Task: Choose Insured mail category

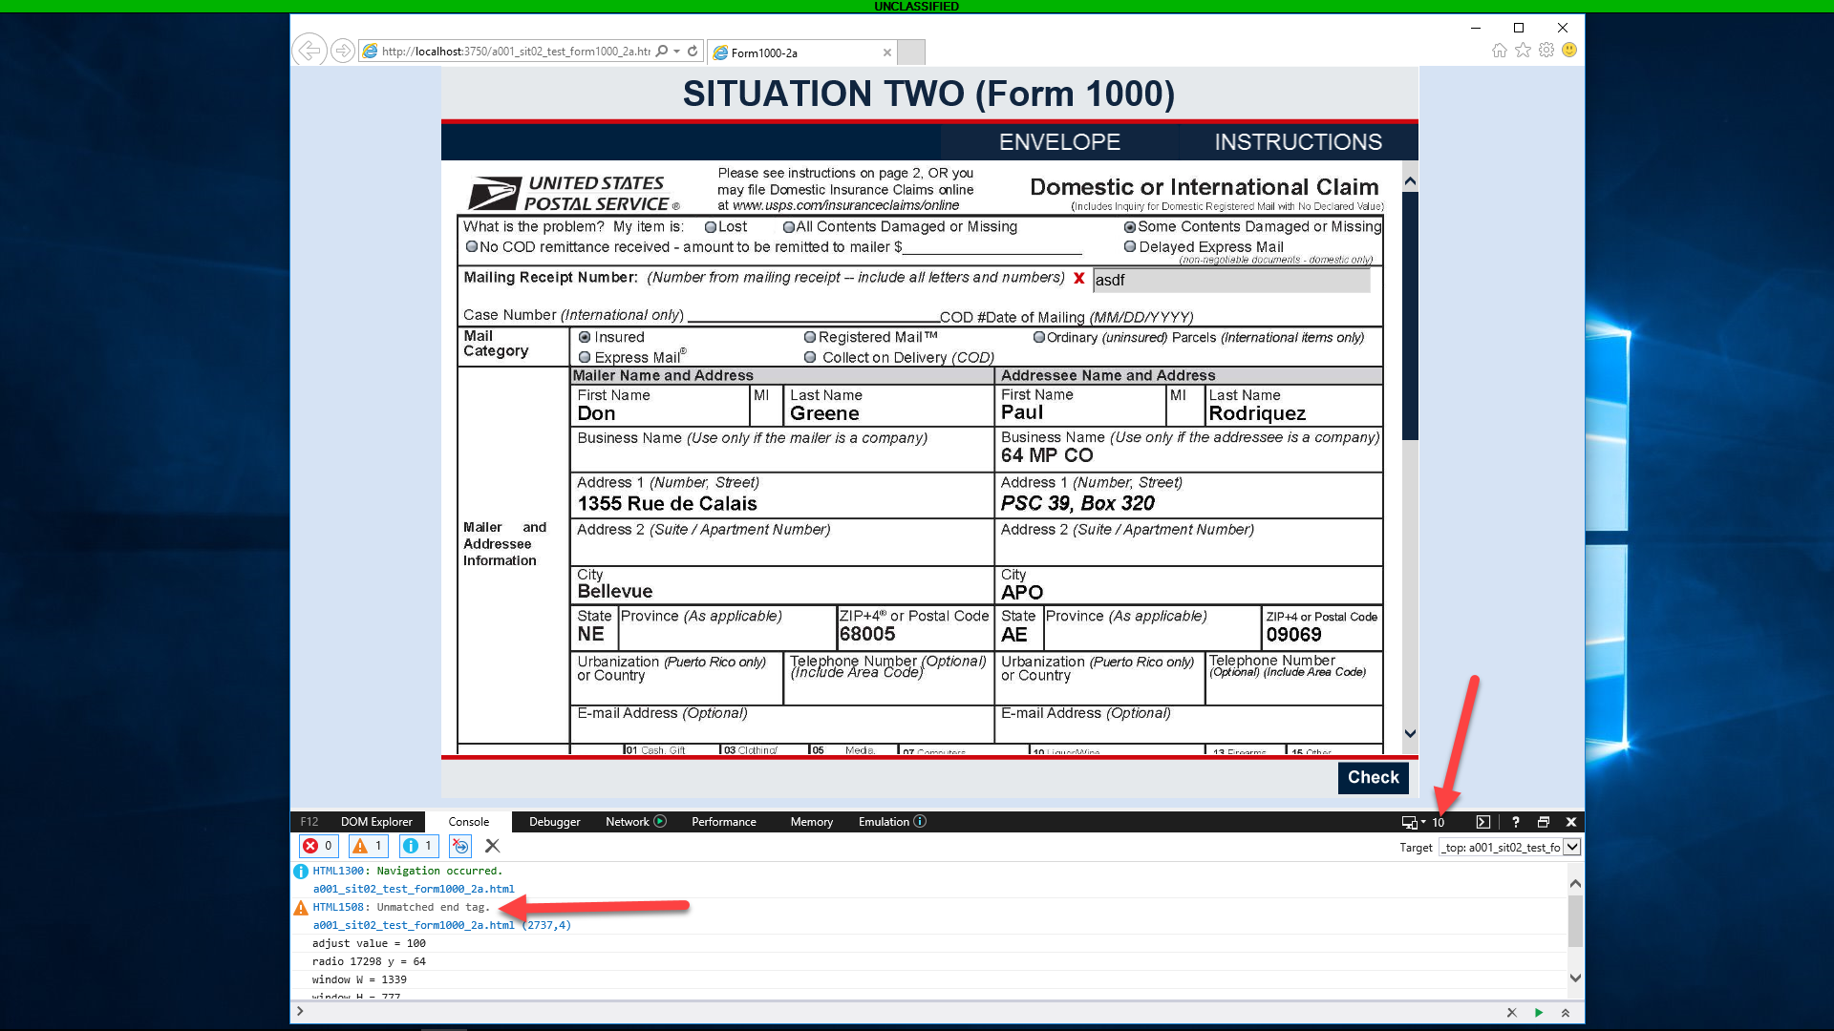Action: point(585,338)
